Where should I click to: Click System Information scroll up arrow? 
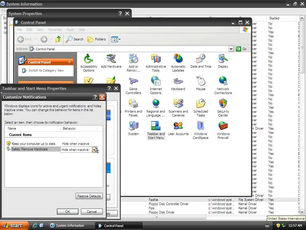302,18
